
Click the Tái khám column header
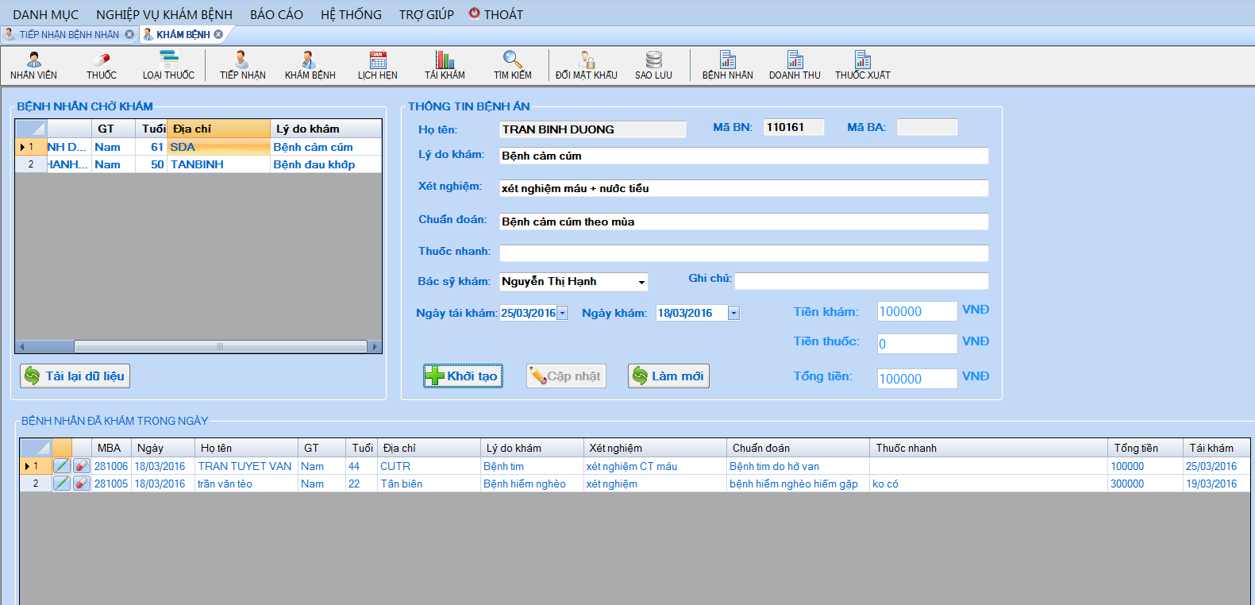pyautogui.click(x=1215, y=448)
